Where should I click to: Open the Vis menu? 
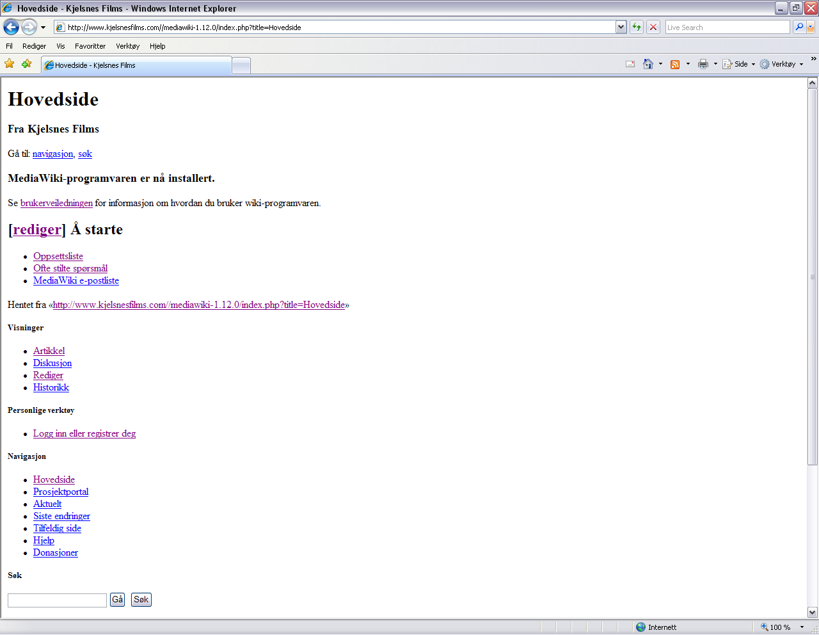point(61,46)
